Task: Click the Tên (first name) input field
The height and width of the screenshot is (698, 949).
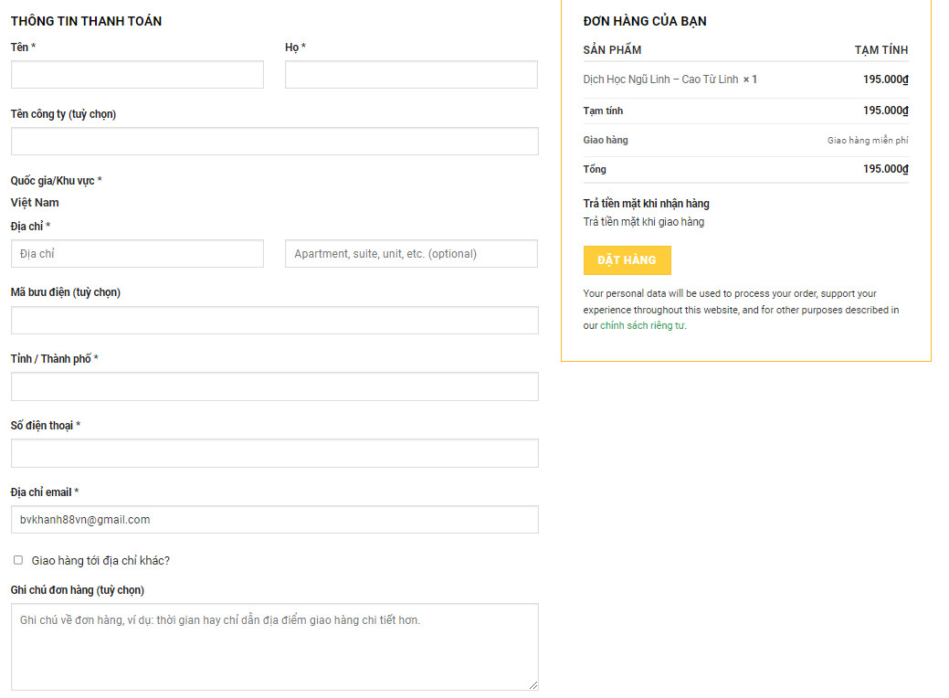Action: coord(137,75)
